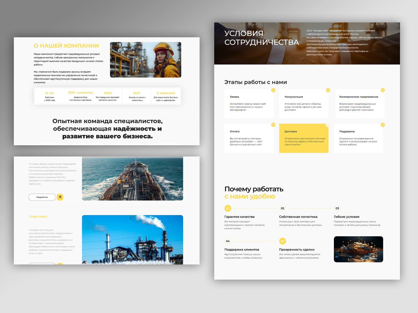Open the 'Заявка' step card

[x=249, y=104]
